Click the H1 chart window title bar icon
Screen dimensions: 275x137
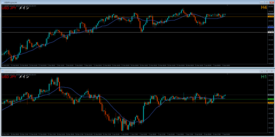pos(2,71)
